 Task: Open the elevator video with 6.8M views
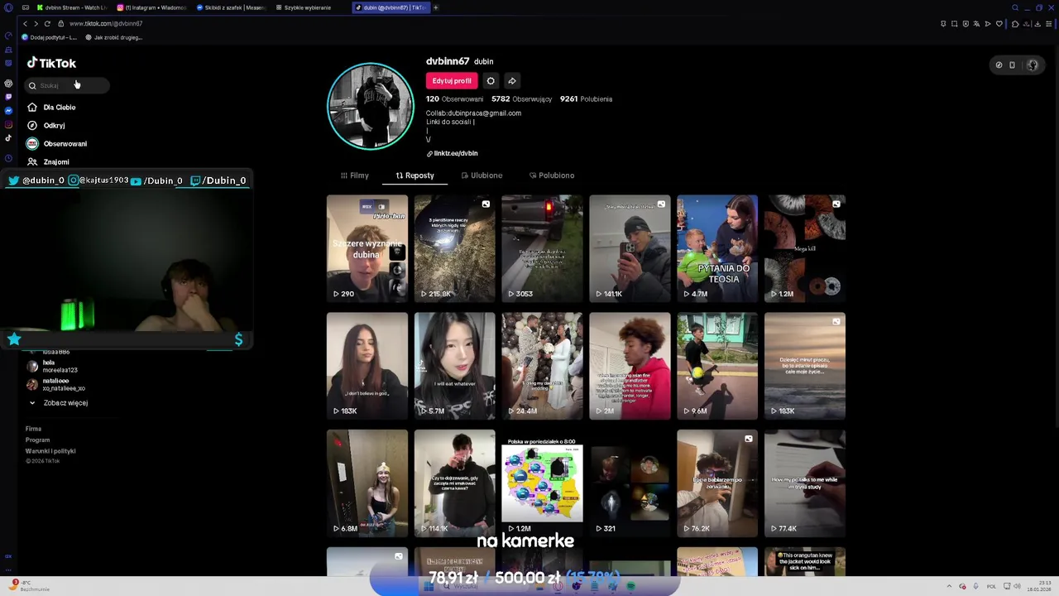tap(367, 483)
